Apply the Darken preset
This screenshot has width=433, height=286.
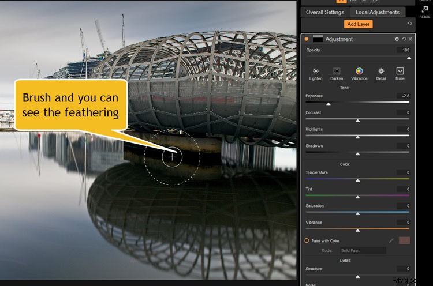point(337,74)
